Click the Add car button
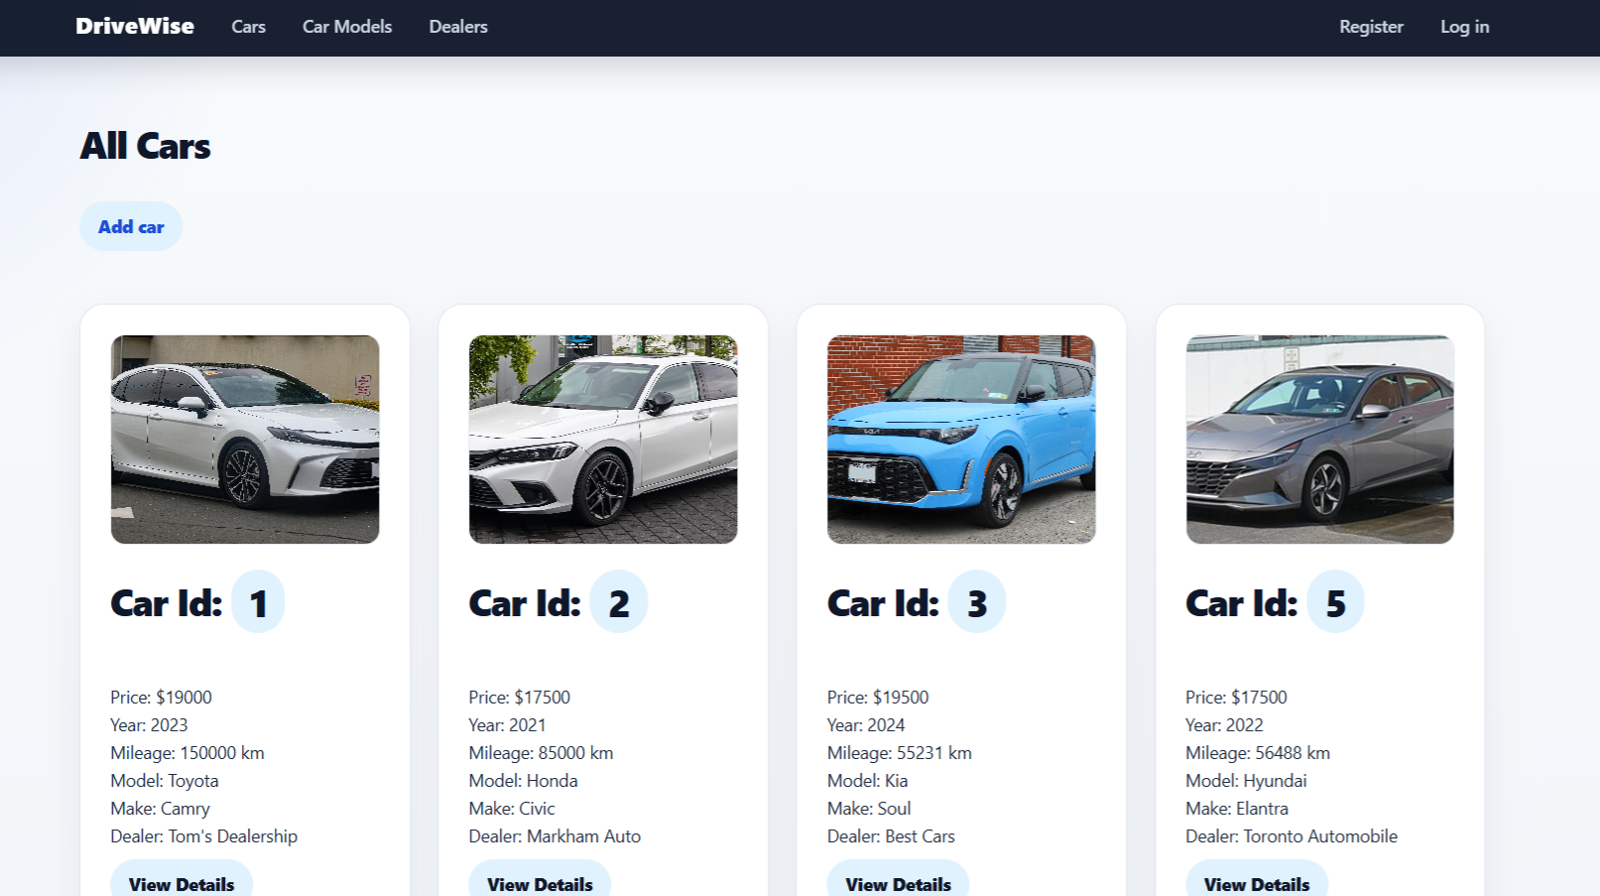Image resolution: width=1600 pixels, height=896 pixels. (x=131, y=226)
